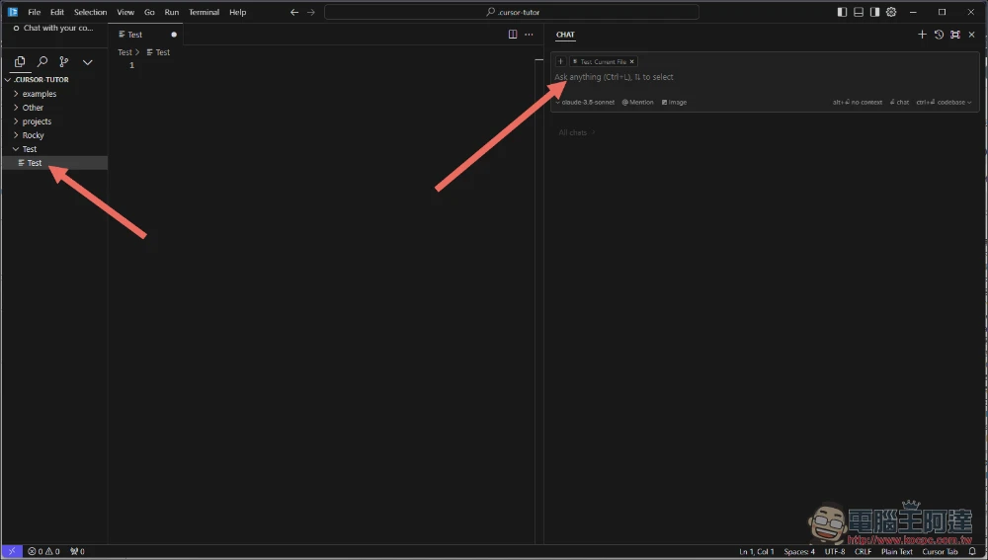
Task: Click the Chat with your co... item
Action: [x=53, y=28]
